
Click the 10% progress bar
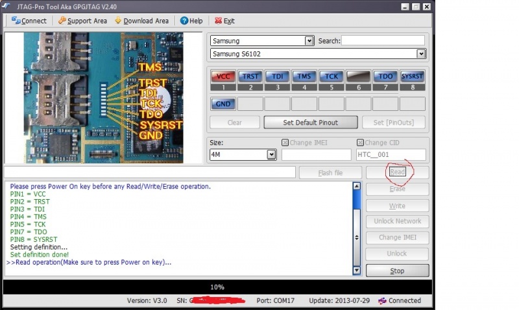[217, 287]
